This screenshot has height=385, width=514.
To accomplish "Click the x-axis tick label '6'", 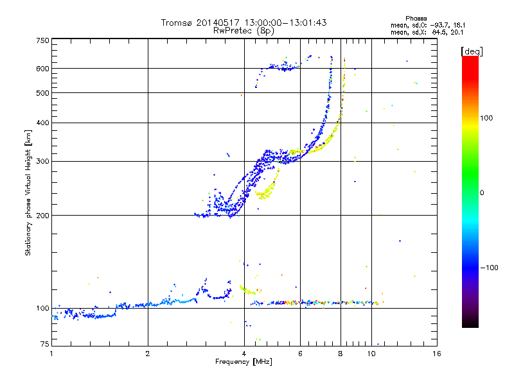I will point(300,354).
